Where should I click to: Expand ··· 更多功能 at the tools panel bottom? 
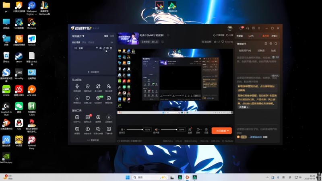click(x=93, y=140)
